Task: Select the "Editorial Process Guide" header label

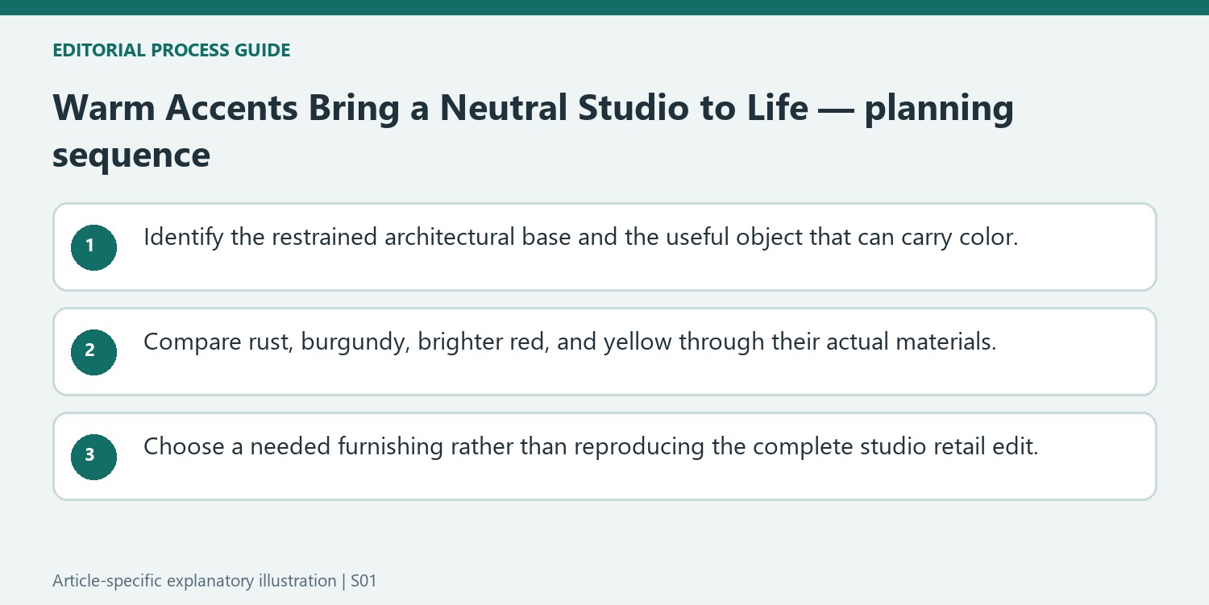Action: click(171, 50)
